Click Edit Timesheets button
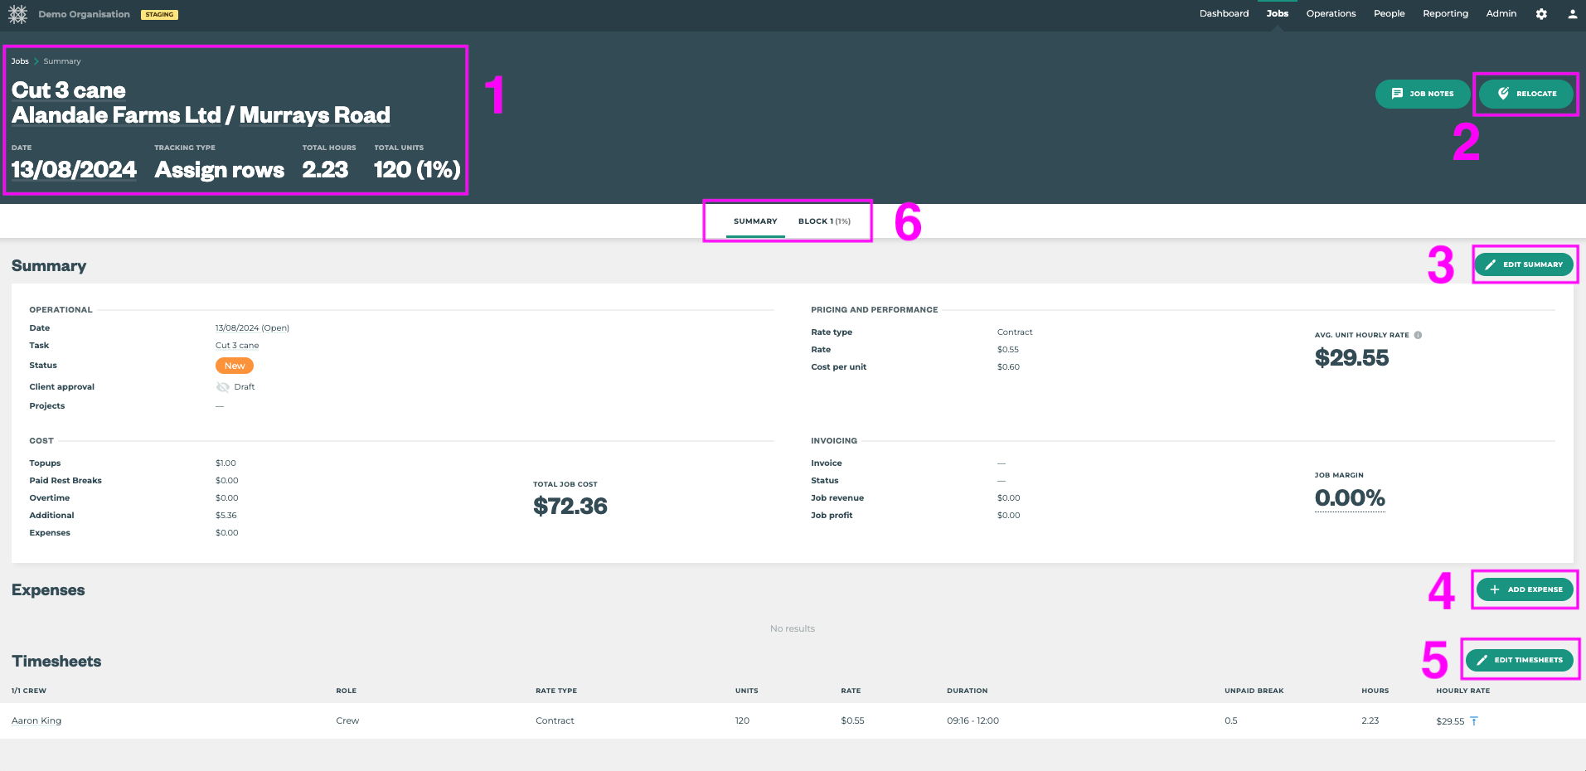The image size is (1586, 771). [1519, 660]
